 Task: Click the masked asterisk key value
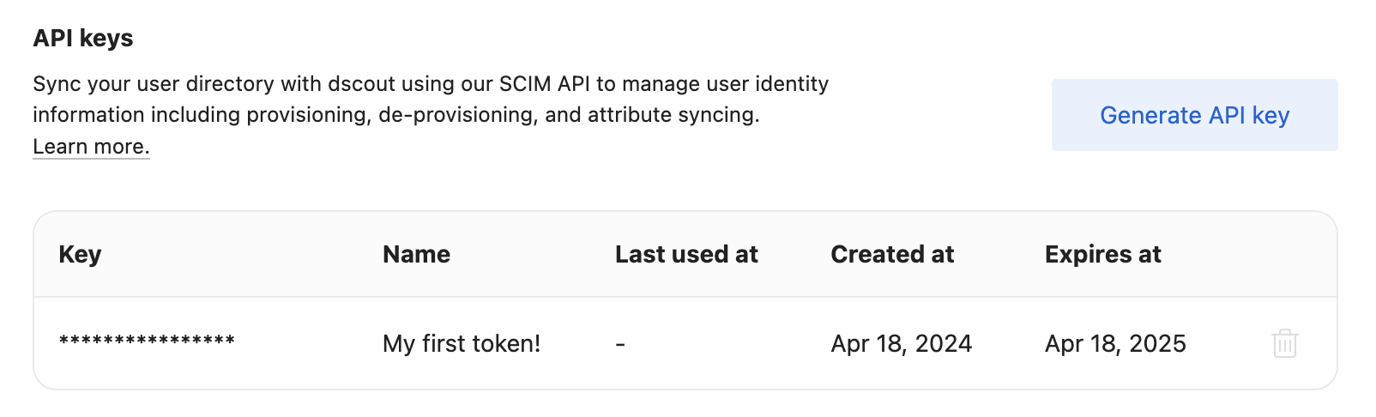[147, 342]
